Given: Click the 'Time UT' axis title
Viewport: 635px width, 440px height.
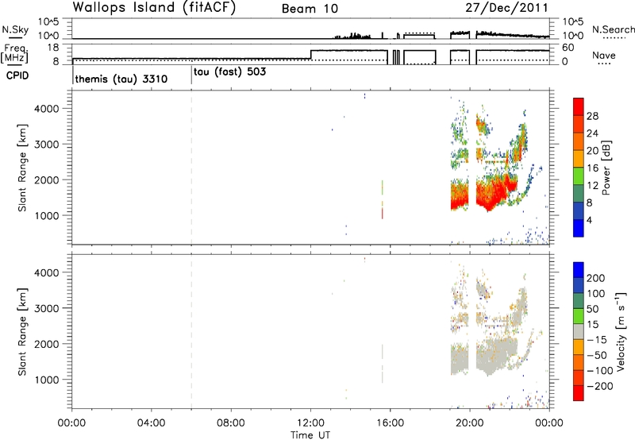Looking at the screenshot, I should tap(310, 435).
